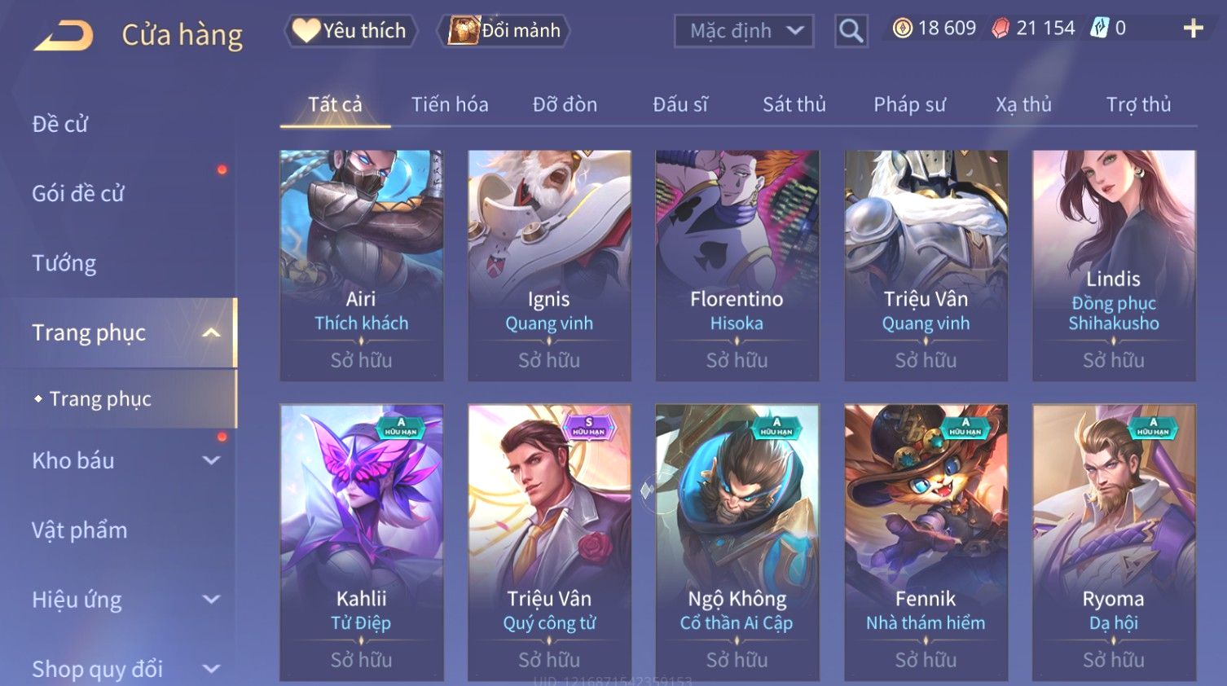1227x686 pixels.
Task: Click the back arrow icon
Action: (x=64, y=36)
